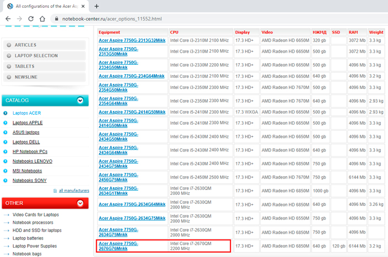The height and width of the screenshot is (257, 388).
Task: Click the bullet icon beside HP Notebook PCs
Action: [5, 152]
